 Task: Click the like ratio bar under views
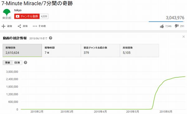(166, 22)
